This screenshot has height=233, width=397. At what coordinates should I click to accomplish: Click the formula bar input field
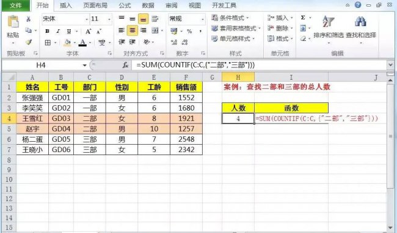tap(259, 65)
